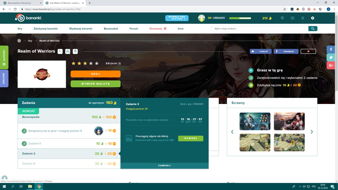The height and width of the screenshot is (190, 338).
Task: Open the SUPPORT side tab
Action: [x=4, y=58]
